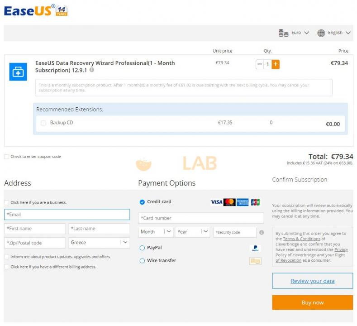Click the Card number field
357x326 pixels.
(x=201, y=218)
